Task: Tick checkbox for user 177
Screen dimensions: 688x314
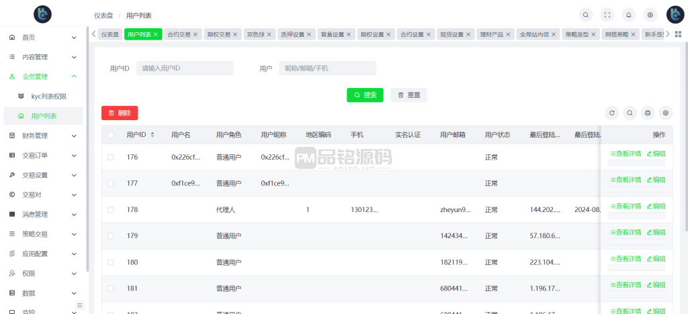Action: pyautogui.click(x=111, y=183)
